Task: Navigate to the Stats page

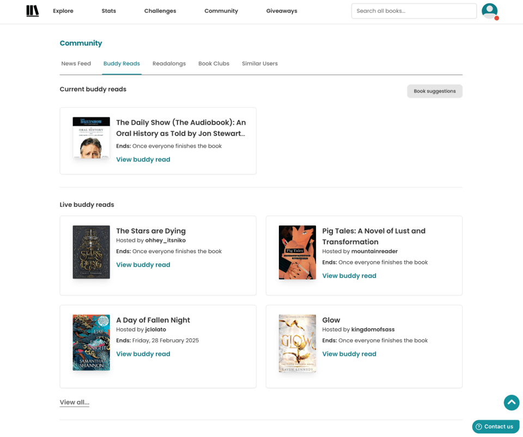Action: coord(108,11)
